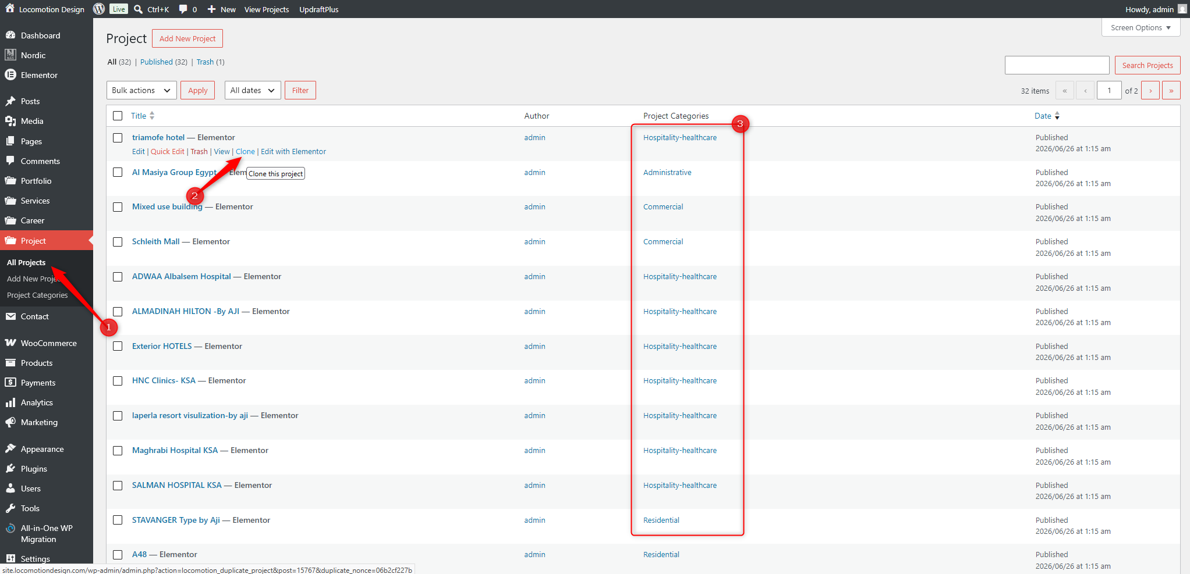The image size is (1190, 574).
Task: Jump to last page of projects
Action: point(1171,90)
